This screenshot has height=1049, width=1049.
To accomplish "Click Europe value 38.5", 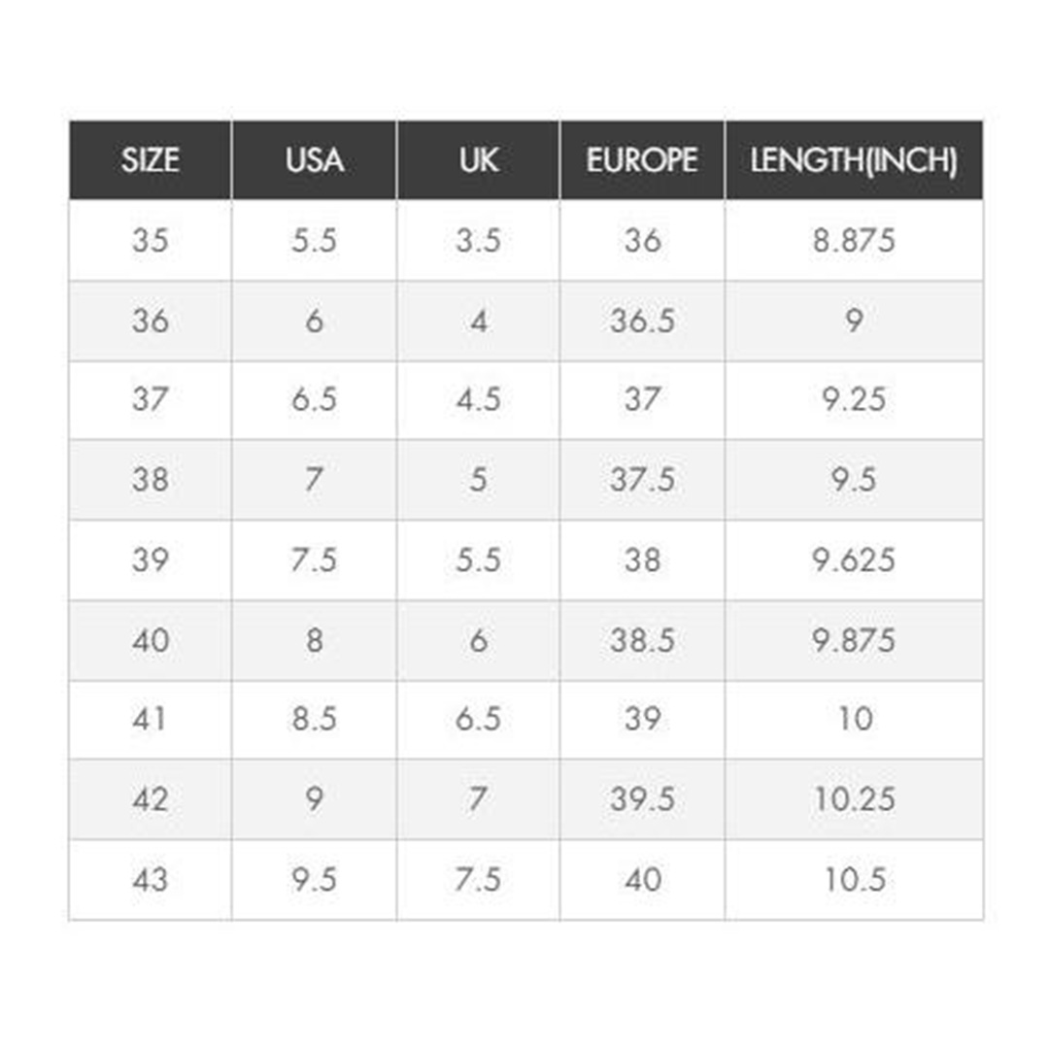I will pyautogui.click(x=642, y=640).
